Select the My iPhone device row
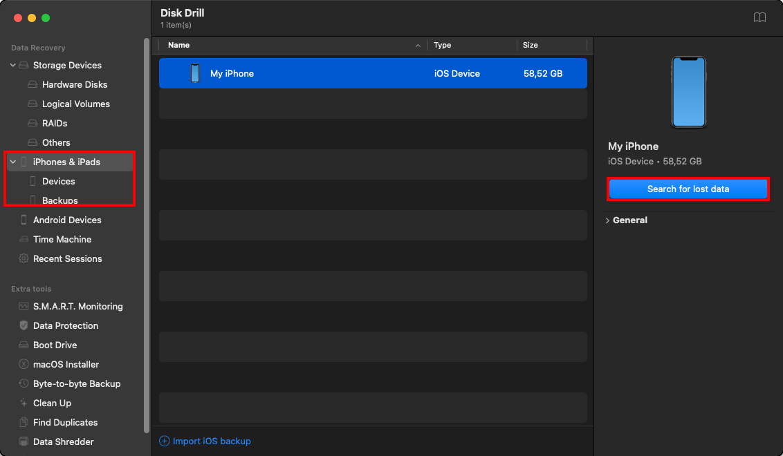783x456 pixels. coord(373,73)
